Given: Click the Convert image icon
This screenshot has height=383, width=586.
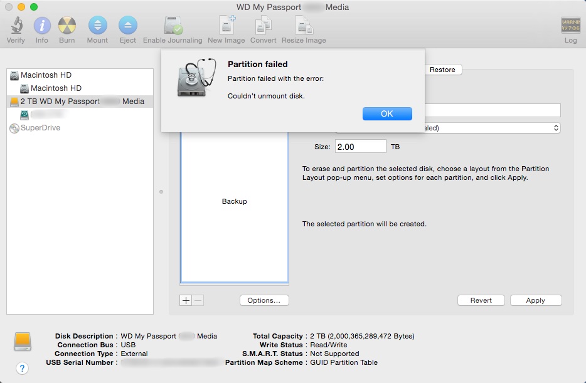Looking at the screenshot, I should [263, 26].
